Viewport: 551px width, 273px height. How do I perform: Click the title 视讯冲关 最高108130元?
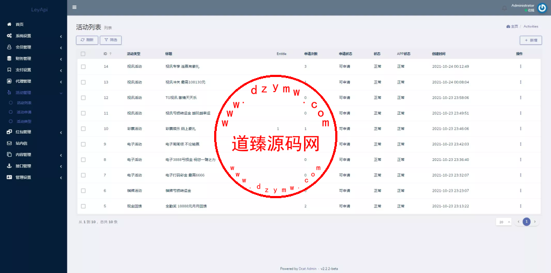point(185,82)
